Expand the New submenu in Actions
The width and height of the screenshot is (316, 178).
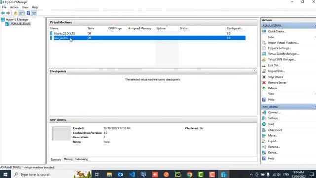coord(271,37)
